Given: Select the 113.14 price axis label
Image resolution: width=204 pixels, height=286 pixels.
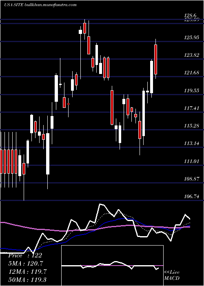Looking at the screenshot, I should 192,143.
